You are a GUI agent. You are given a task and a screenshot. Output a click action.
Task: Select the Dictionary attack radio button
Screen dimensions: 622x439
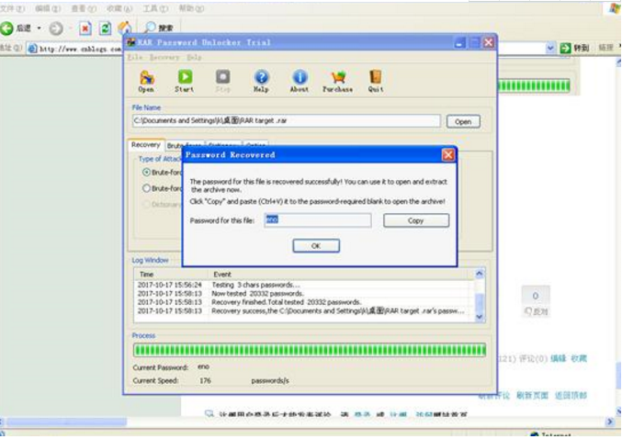click(x=146, y=204)
